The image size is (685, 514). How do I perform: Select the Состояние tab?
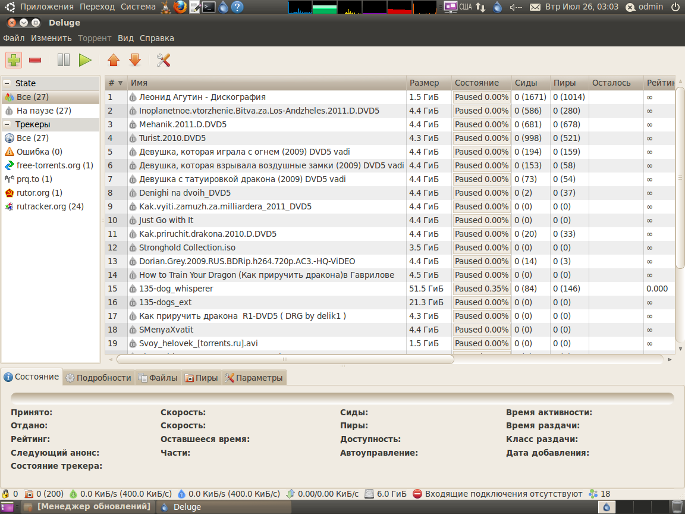point(32,377)
